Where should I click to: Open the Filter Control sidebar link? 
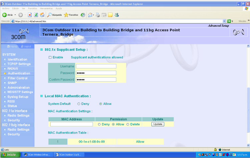tap(17, 78)
